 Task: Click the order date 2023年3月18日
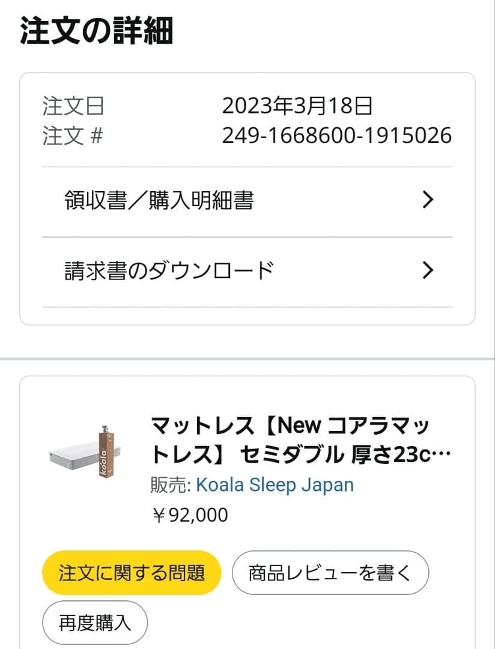point(297,106)
